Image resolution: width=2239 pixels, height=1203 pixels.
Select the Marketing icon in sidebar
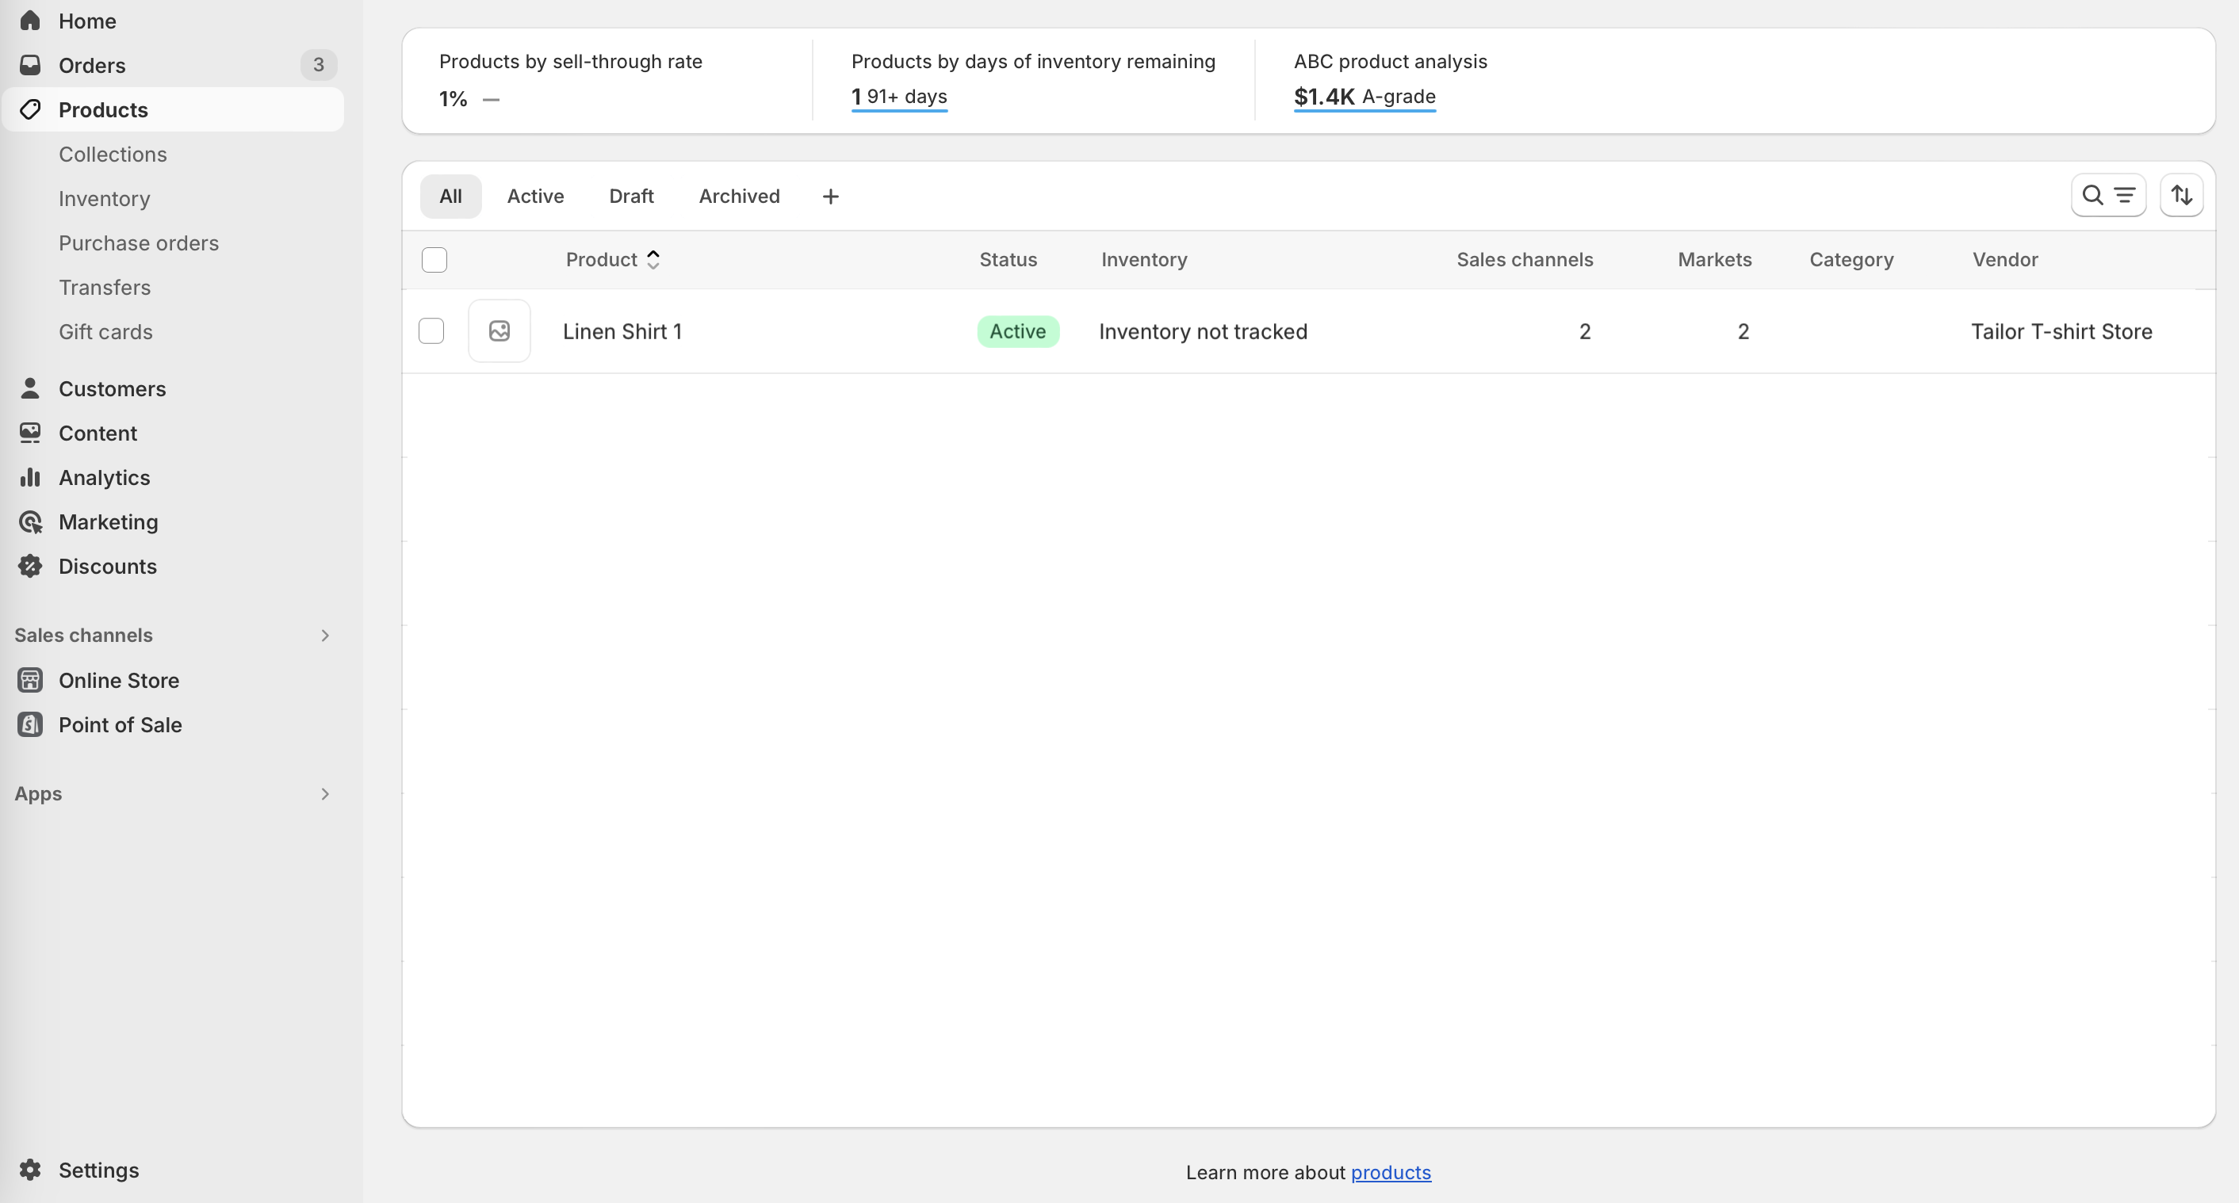pos(30,522)
